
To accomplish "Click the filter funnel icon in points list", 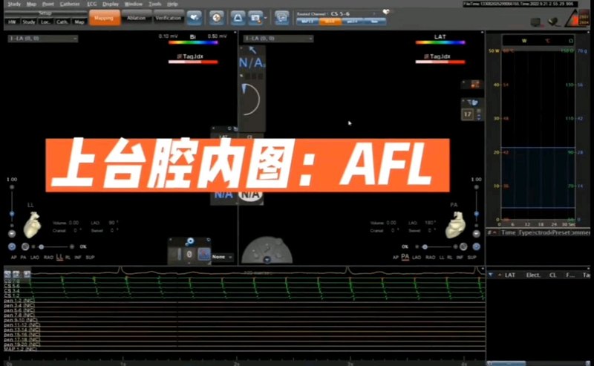I will click(491, 275).
